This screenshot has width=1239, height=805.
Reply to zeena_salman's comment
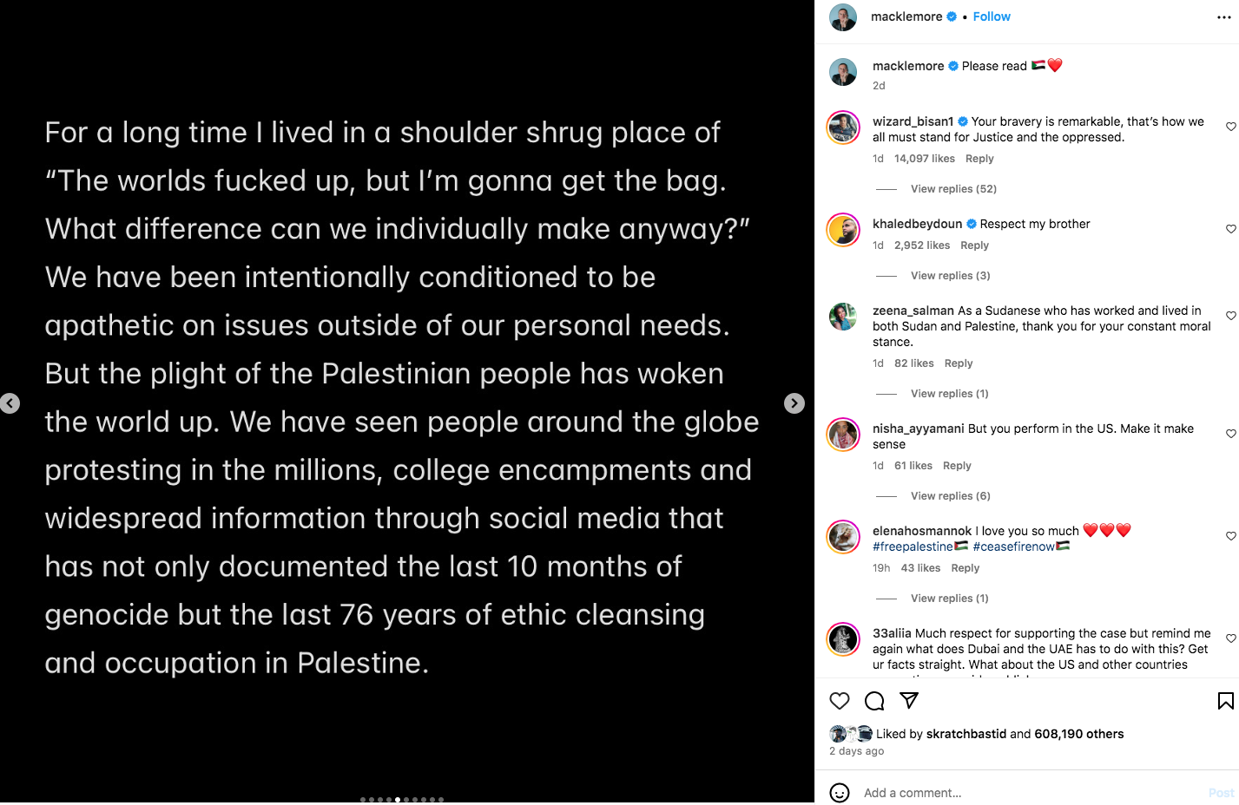tap(958, 363)
